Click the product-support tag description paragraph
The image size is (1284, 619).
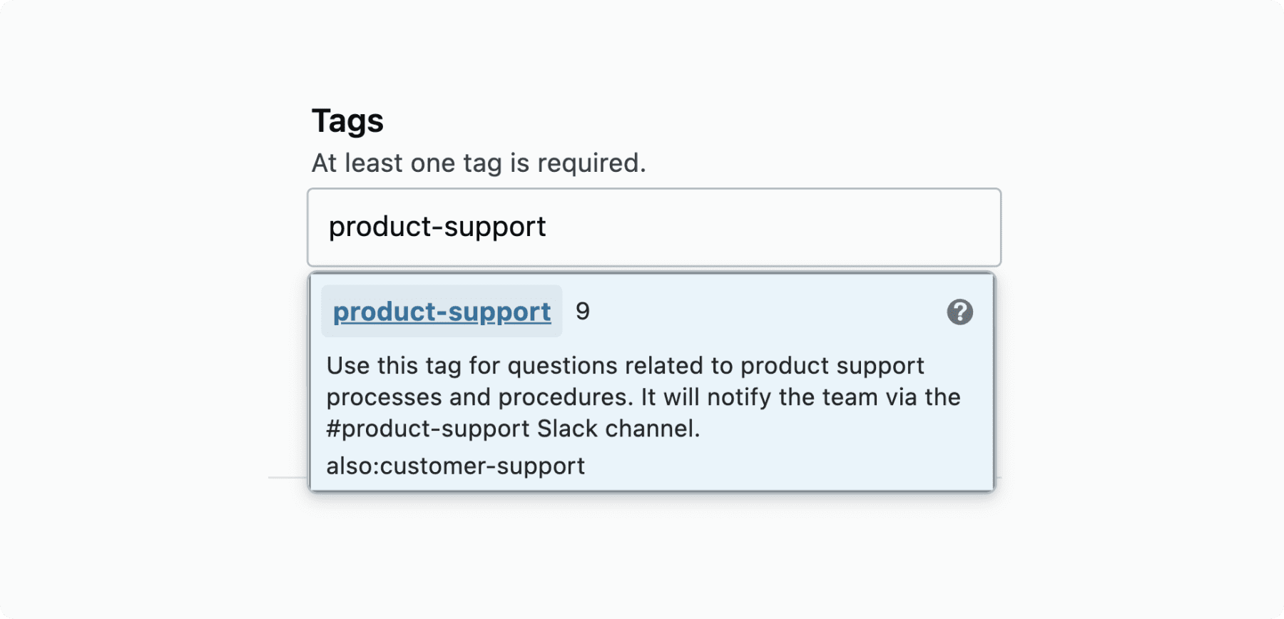point(643,397)
